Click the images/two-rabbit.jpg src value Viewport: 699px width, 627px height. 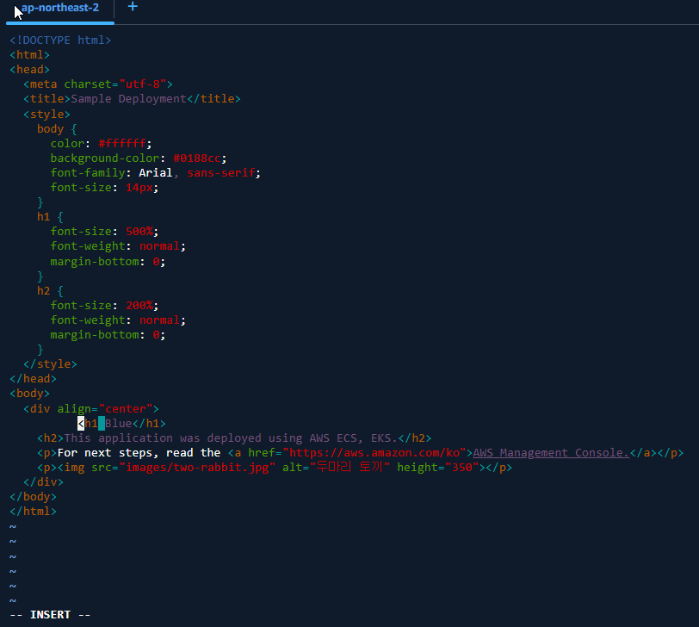[x=197, y=468]
